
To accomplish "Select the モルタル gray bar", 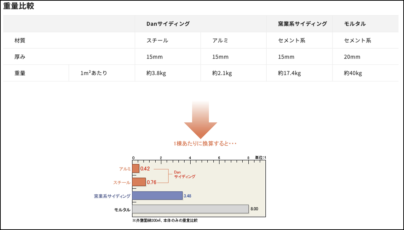I will [190, 208].
